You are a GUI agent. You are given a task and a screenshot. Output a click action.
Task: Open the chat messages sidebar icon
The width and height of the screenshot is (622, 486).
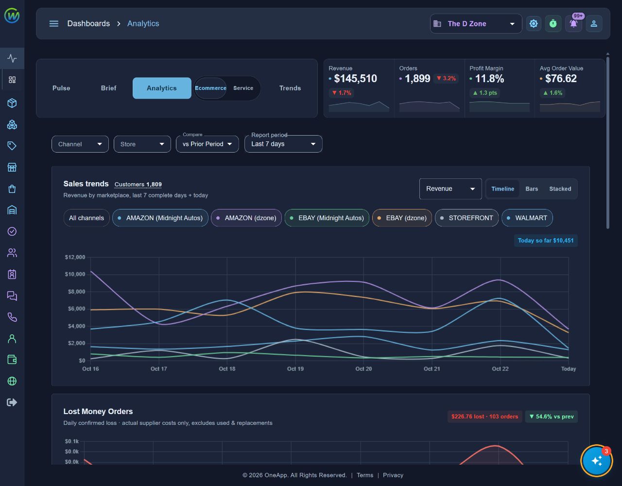pos(12,295)
